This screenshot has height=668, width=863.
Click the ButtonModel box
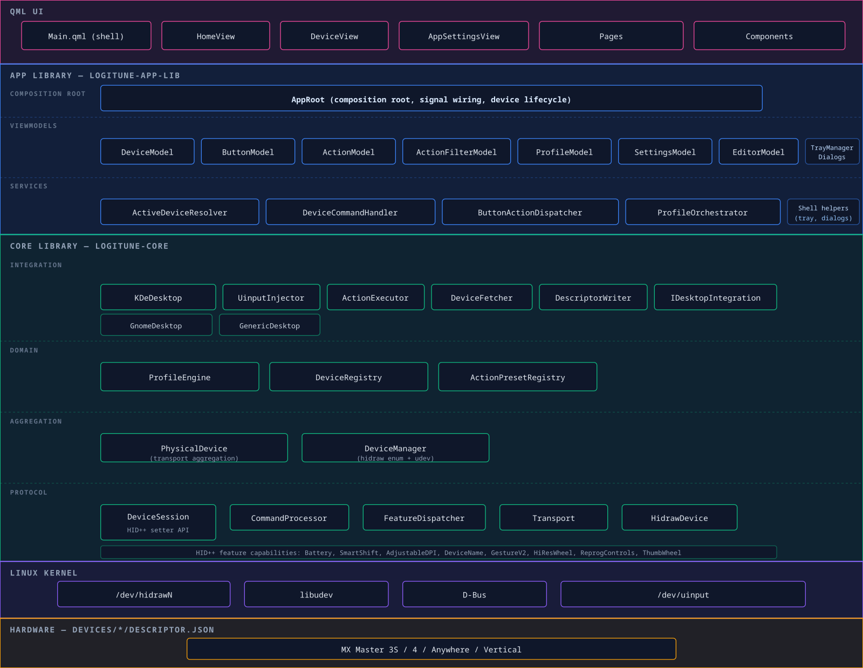point(248,152)
